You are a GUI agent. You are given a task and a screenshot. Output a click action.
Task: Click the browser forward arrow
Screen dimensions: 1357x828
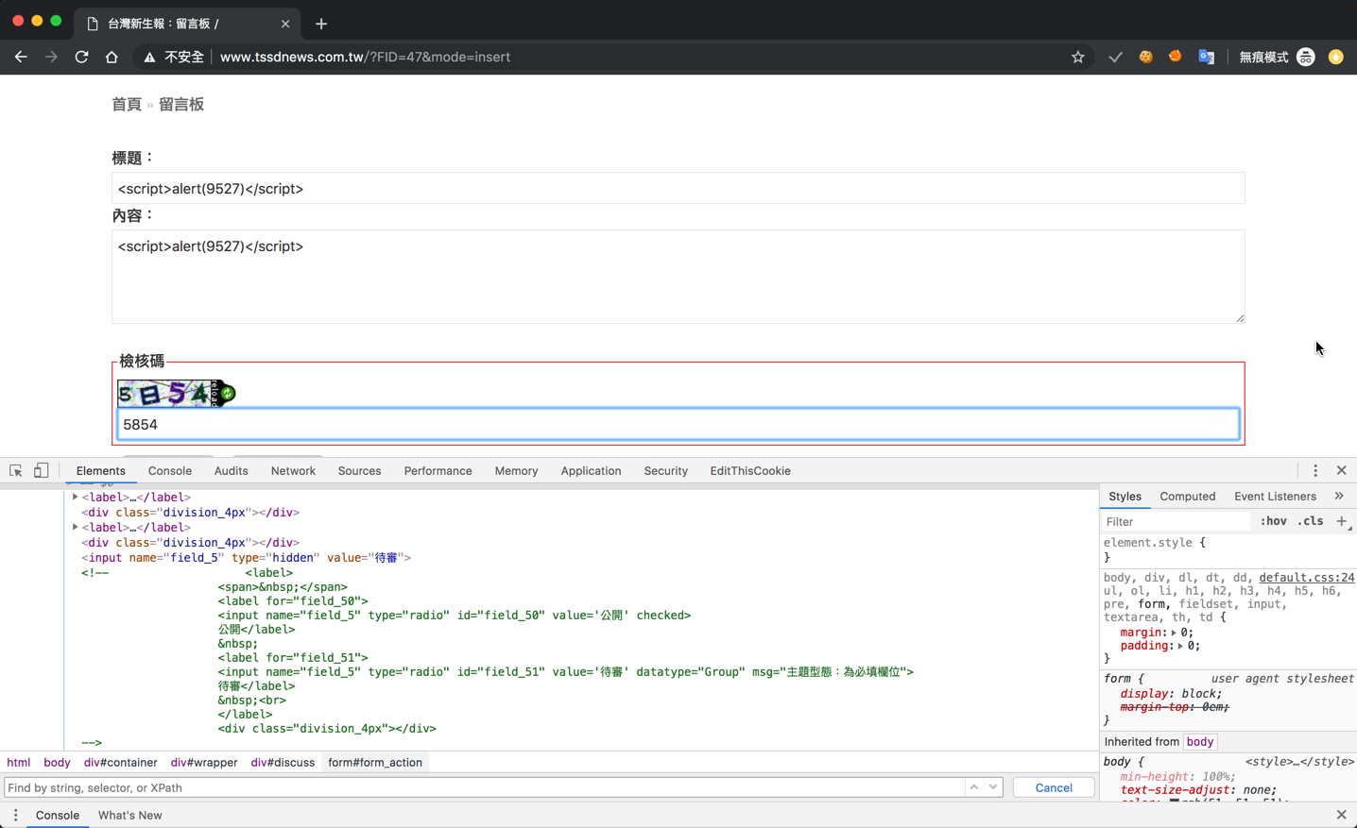pos(51,57)
